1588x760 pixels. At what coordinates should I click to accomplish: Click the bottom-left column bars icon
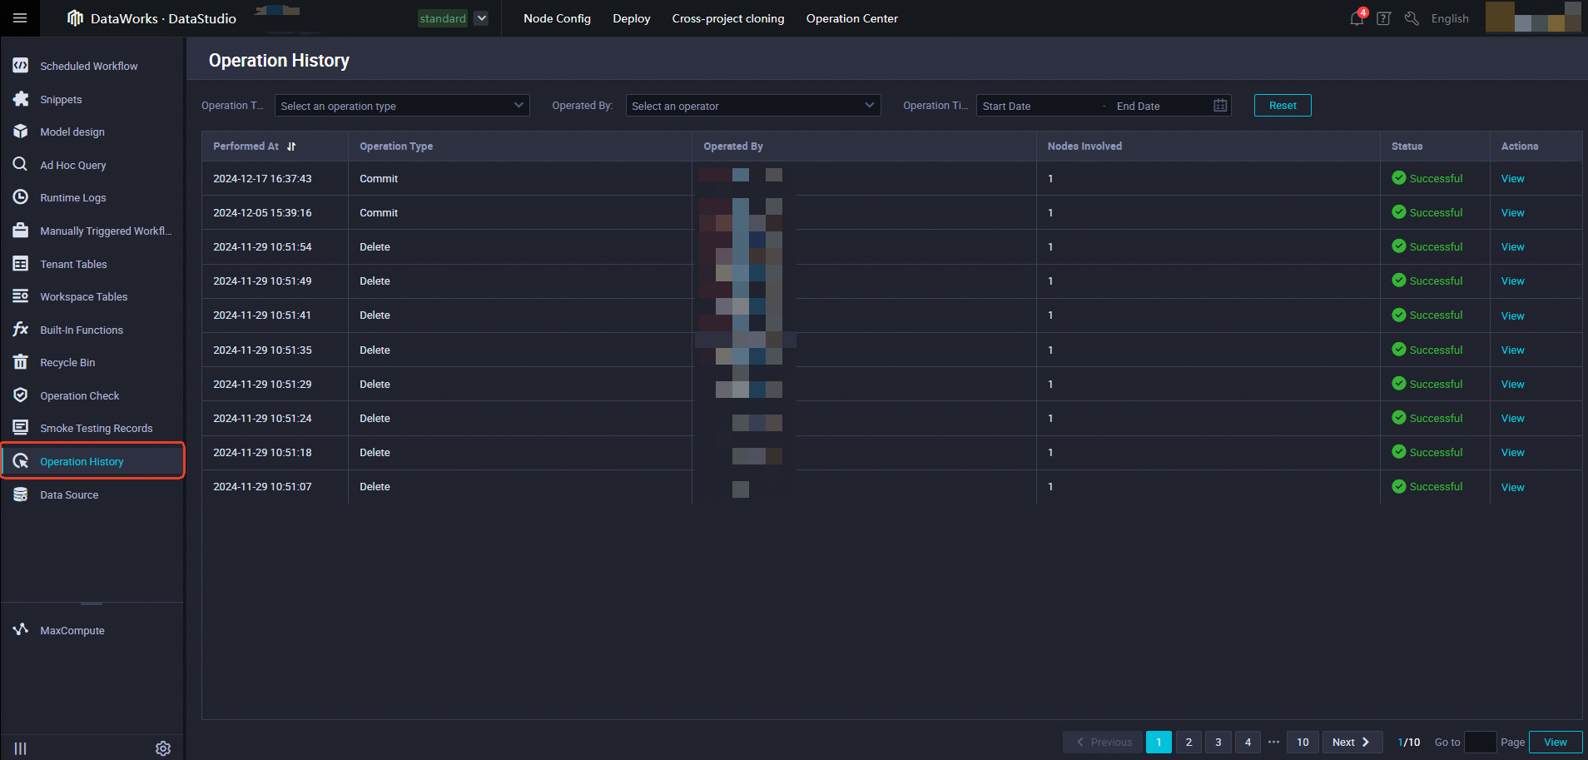click(x=21, y=748)
